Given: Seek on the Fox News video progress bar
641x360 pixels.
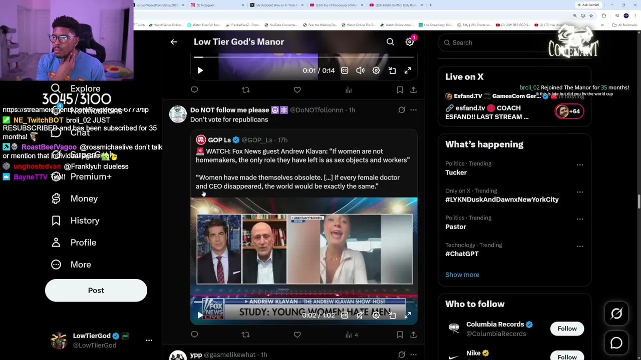Looking at the screenshot, I should click(303, 302).
